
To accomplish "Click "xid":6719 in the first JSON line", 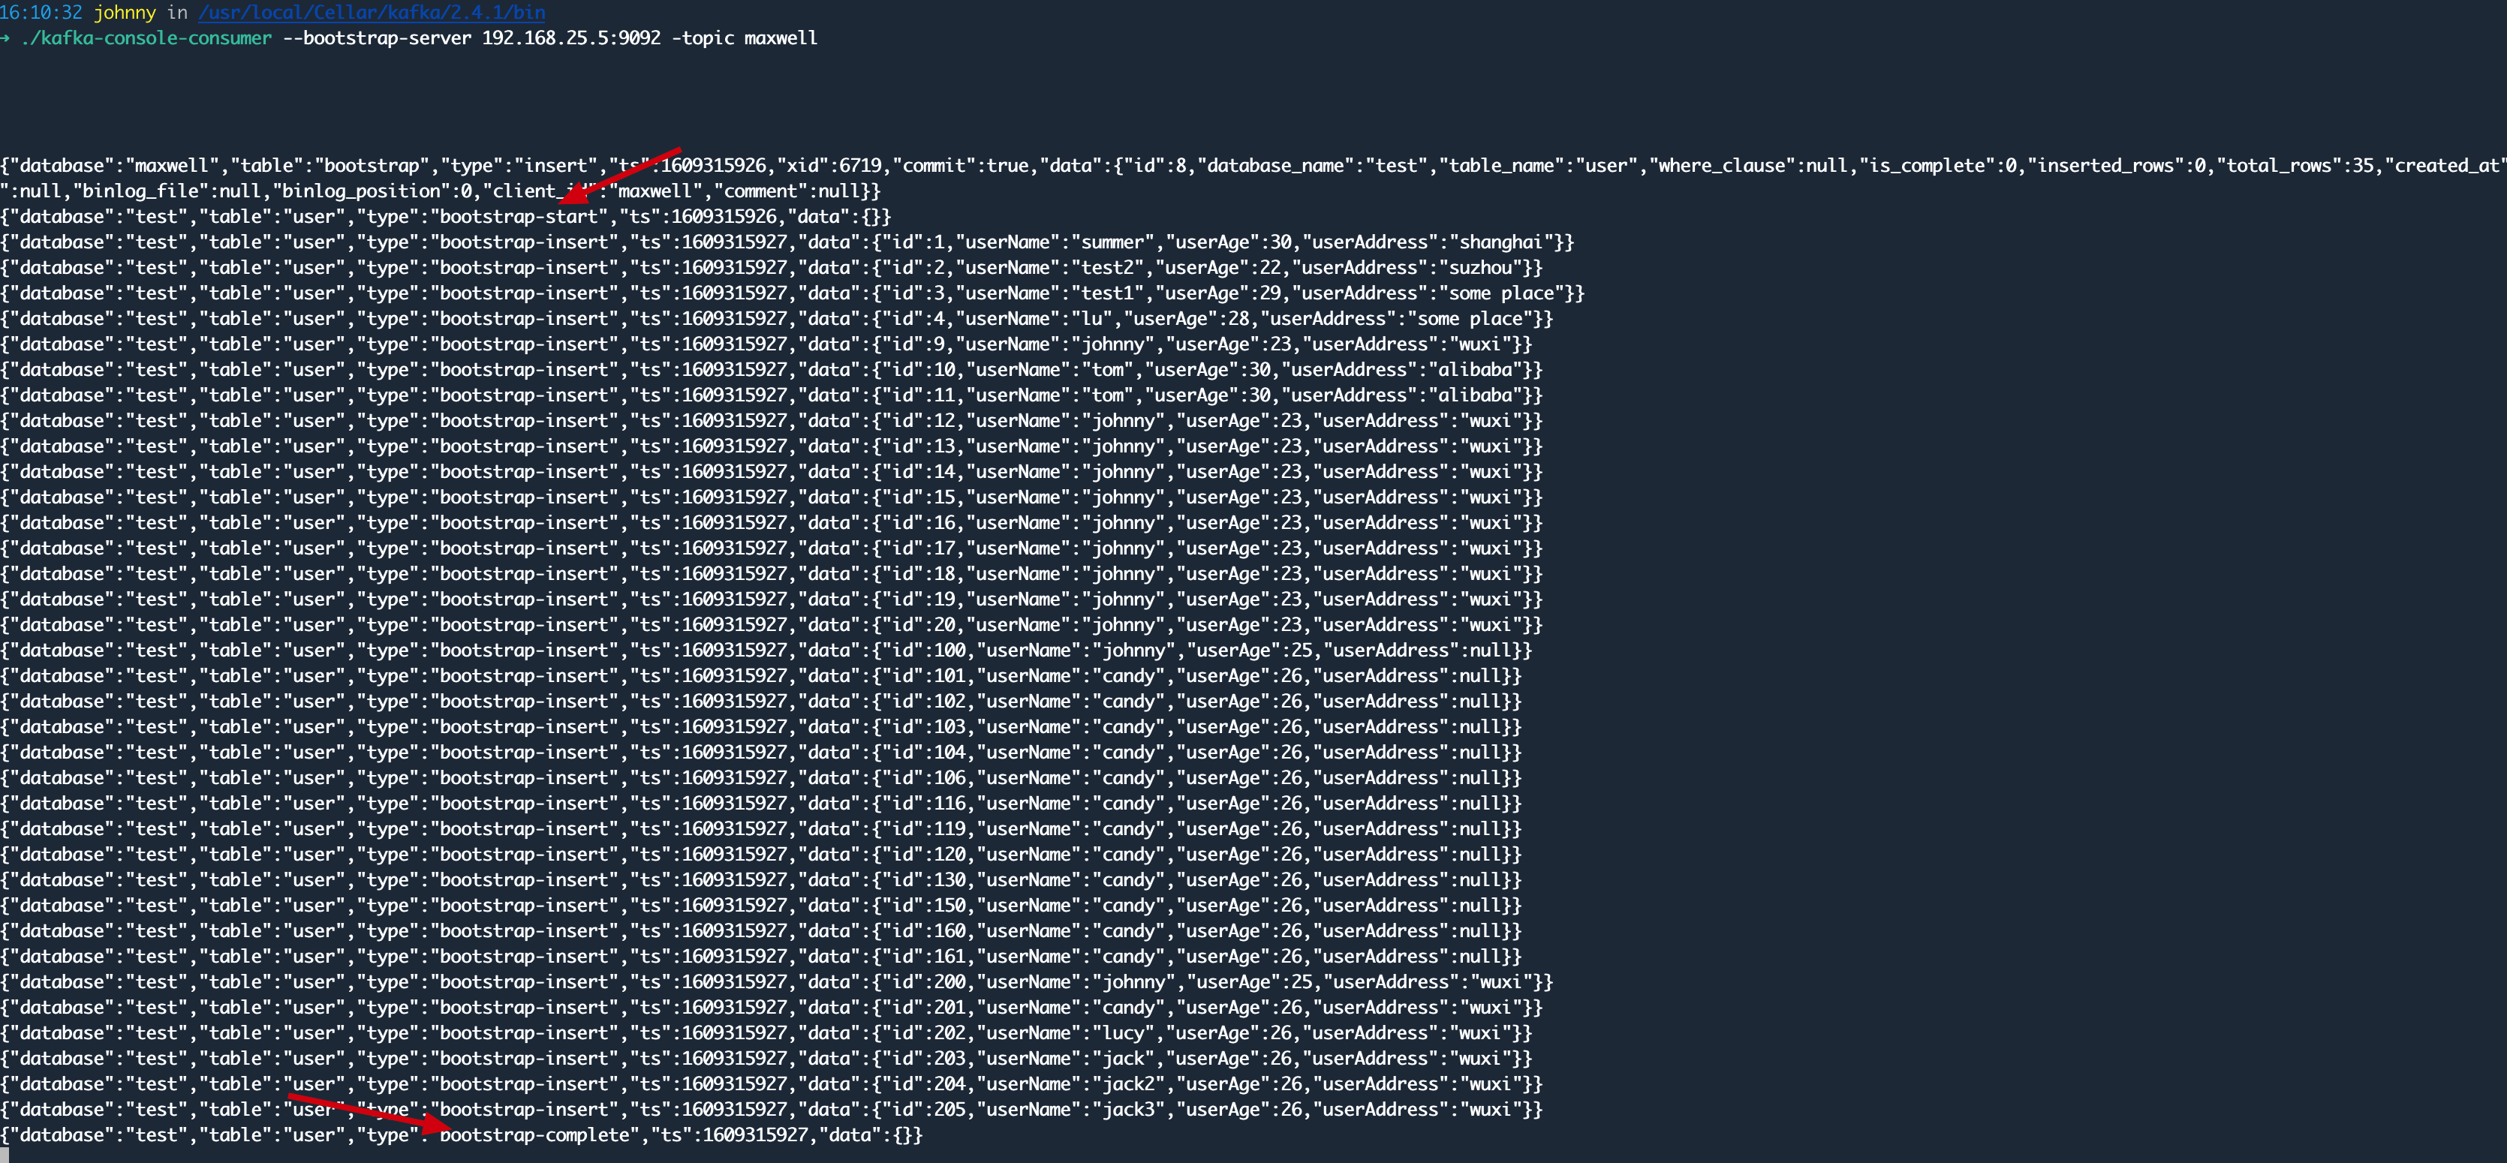I will point(830,166).
